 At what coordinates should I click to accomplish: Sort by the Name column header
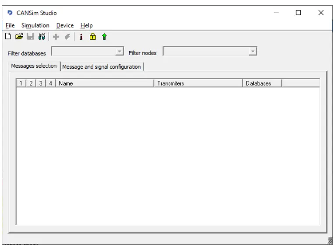tap(105, 83)
